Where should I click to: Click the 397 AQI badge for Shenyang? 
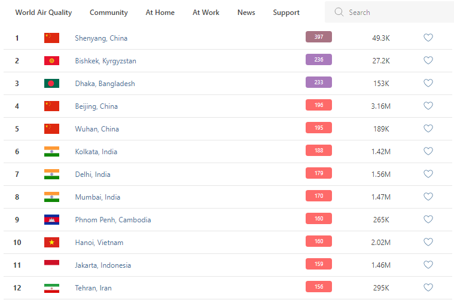[319, 37]
